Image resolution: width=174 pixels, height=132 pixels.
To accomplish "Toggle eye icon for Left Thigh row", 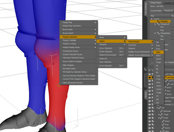I will coord(150,74).
